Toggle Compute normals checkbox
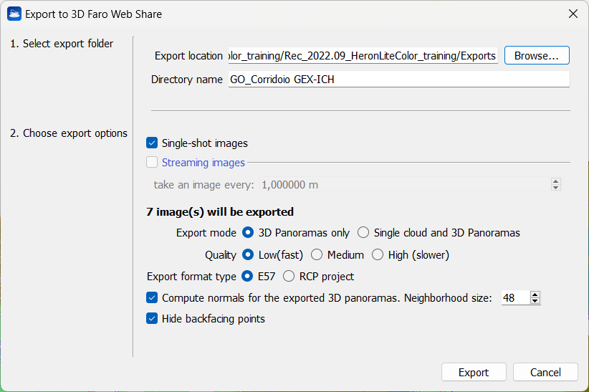The width and height of the screenshot is (589, 392). pyautogui.click(x=152, y=297)
